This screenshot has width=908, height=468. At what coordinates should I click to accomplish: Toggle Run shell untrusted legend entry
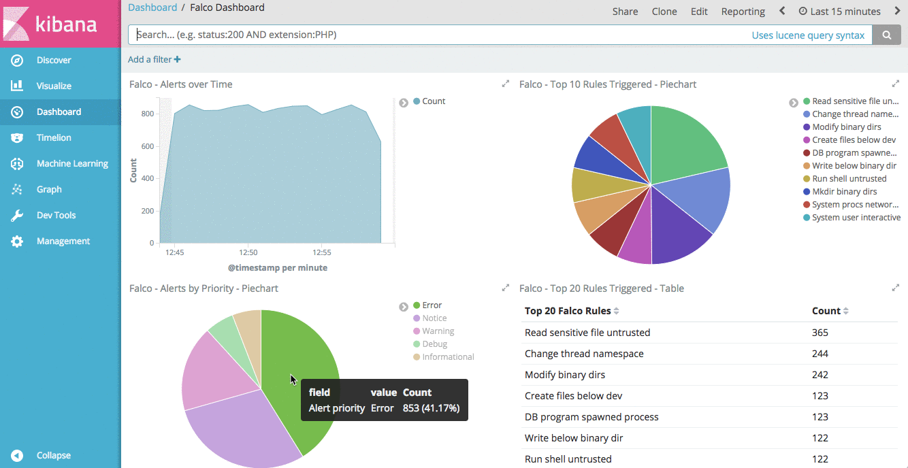pos(845,179)
